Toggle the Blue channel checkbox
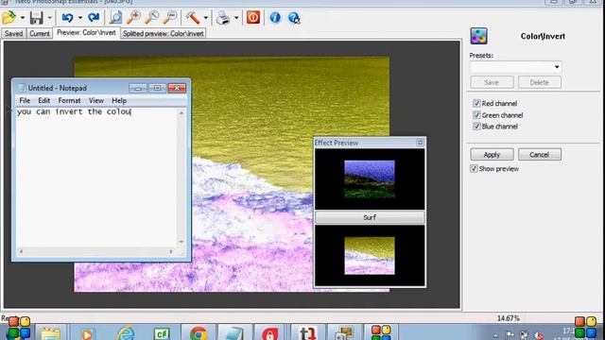 [x=476, y=126]
